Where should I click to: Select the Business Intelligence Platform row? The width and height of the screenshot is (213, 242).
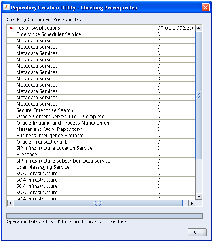[x=101, y=136]
